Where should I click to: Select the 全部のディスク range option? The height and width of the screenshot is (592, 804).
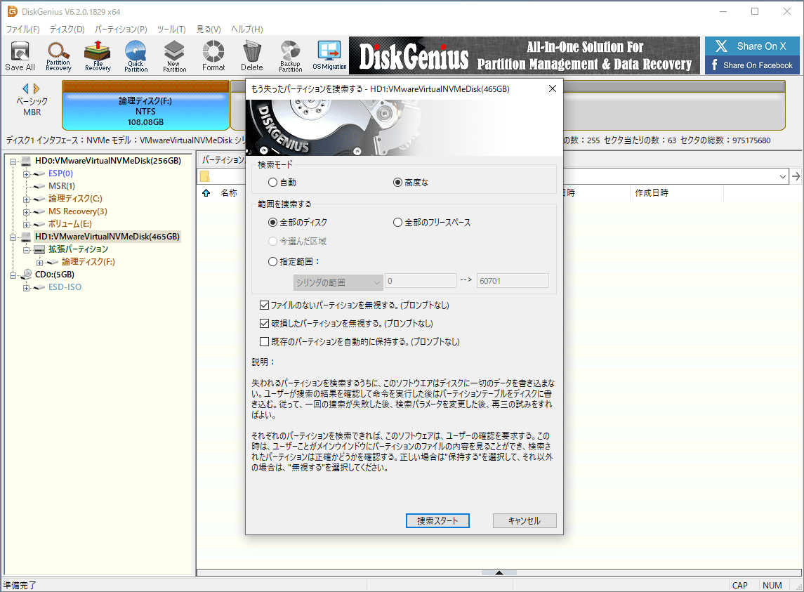pos(272,222)
